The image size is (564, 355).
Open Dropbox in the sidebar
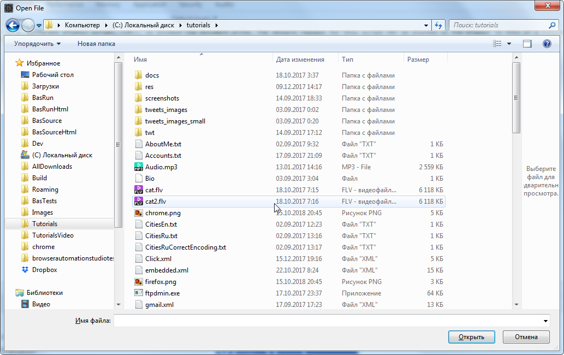click(x=44, y=270)
